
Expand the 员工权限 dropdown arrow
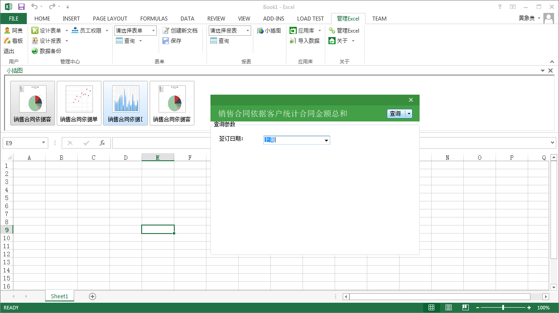point(107,30)
